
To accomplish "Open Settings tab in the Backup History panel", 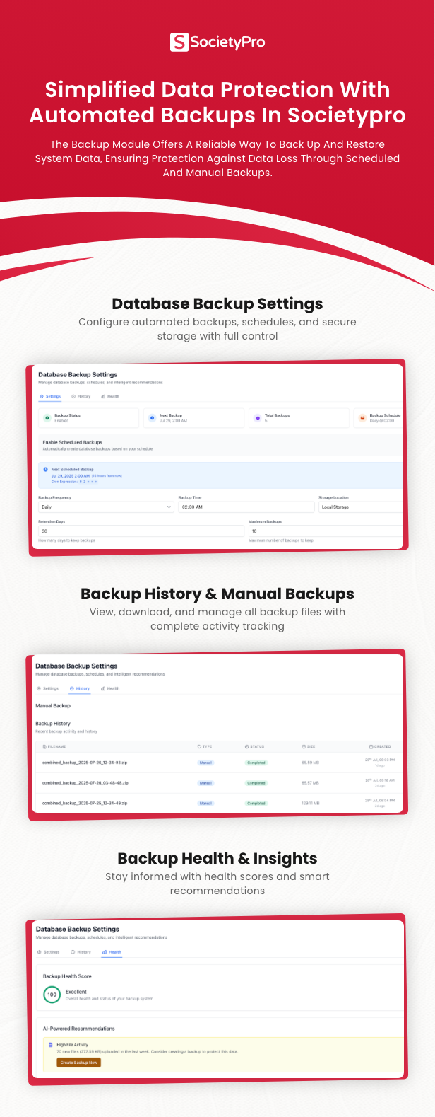I will [x=48, y=688].
